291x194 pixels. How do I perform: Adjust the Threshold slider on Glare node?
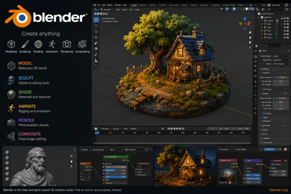coord(253,179)
